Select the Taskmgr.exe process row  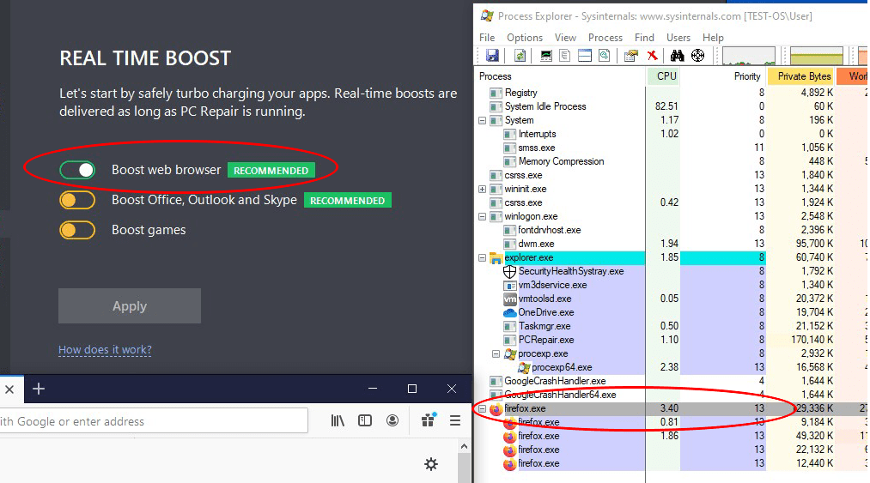672,326
